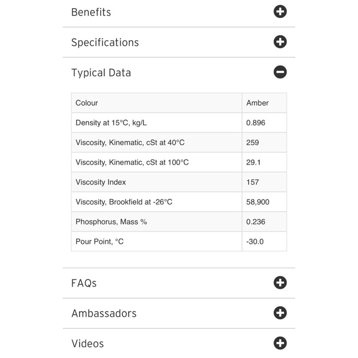Viewport: 358px width, 358px height.
Task: Select the Brookfield viscosity value 58,900
Action: pos(258,202)
